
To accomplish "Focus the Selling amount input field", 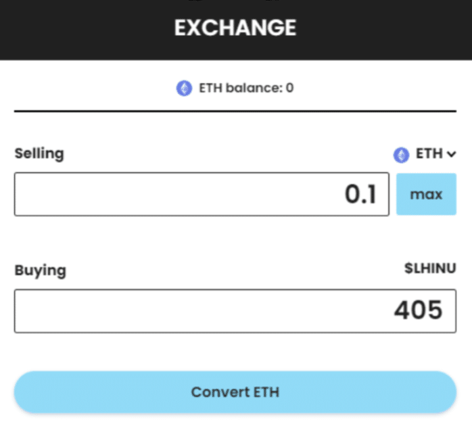I will click(202, 194).
